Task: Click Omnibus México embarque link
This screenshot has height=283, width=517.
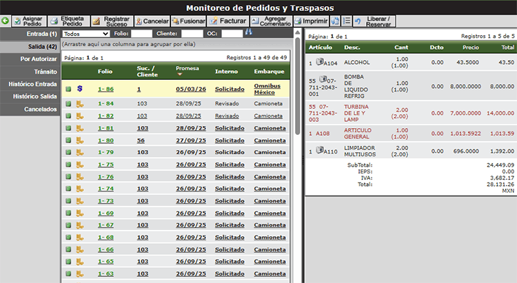Action: (x=267, y=89)
